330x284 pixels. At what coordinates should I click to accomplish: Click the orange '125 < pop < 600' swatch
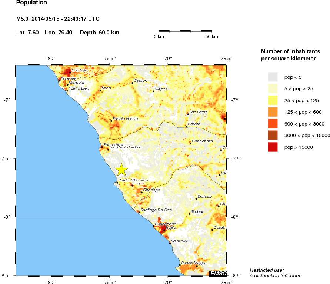tap(273, 112)
